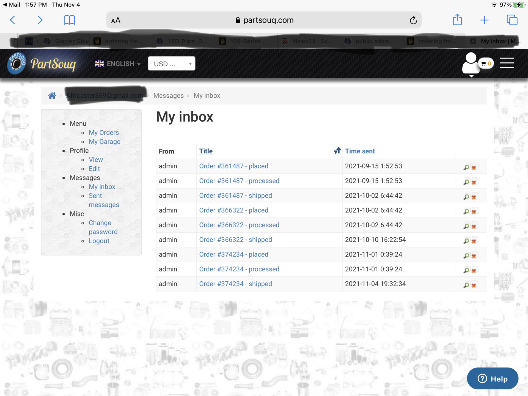
Task: Delete message Order #361487 - shipped
Action: (474, 197)
